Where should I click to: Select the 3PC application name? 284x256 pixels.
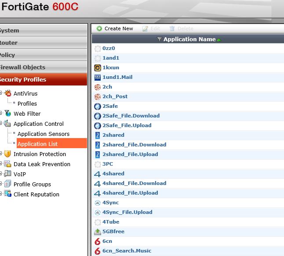click(x=108, y=164)
